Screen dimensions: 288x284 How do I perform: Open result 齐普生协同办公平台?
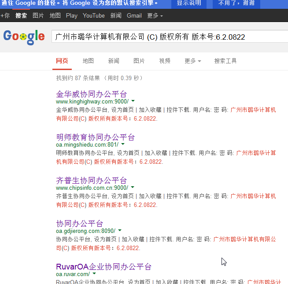pyautogui.click(x=91, y=181)
